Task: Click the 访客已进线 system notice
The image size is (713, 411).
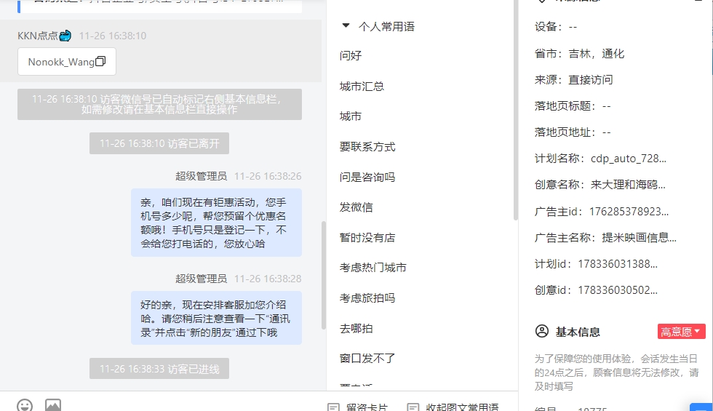Action: tap(159, 369)
